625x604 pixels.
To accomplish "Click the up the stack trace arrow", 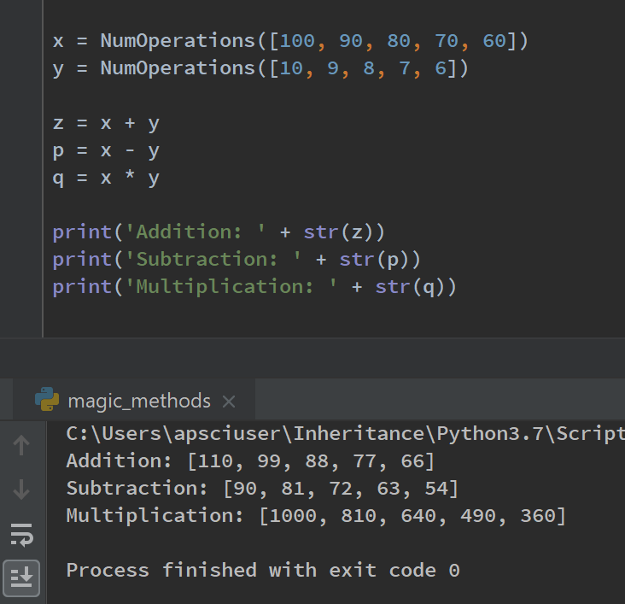I will point(22,445).
